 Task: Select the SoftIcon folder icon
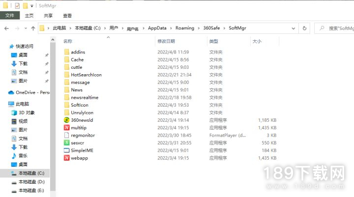click(66, 105)
